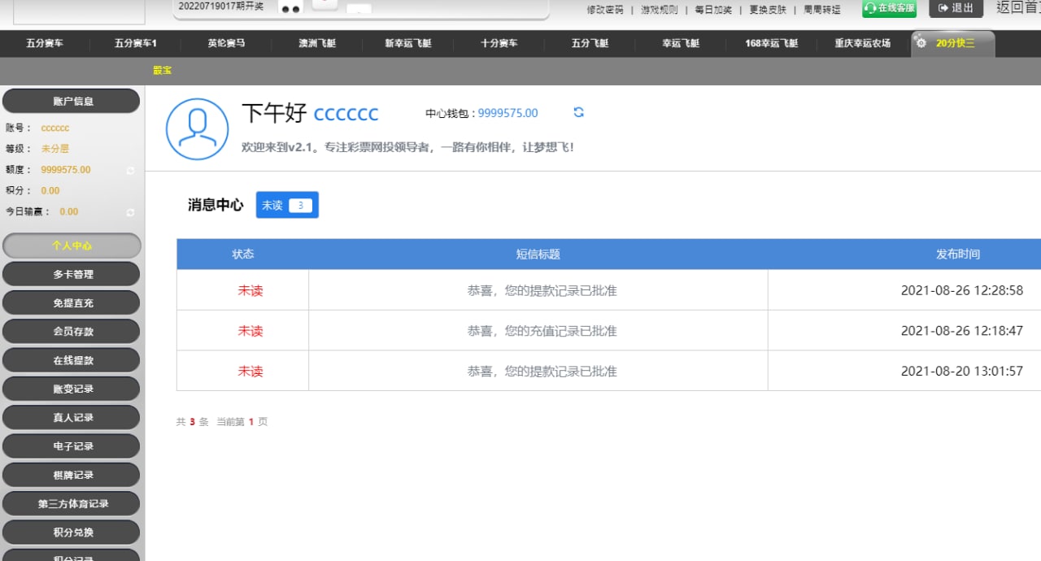Open 会员存款 in the sidebar
Image resolution: width=1041 pixels, height=561 pixels.
tap(72, 332)
